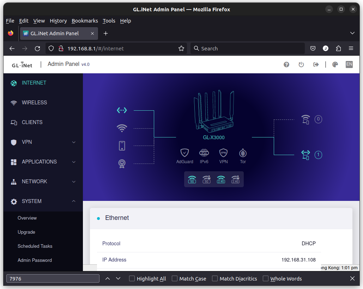Click the GL.iNet logo
Image resolution: width=363 pixels, height=289 pixels.
(x=22, y=65)
